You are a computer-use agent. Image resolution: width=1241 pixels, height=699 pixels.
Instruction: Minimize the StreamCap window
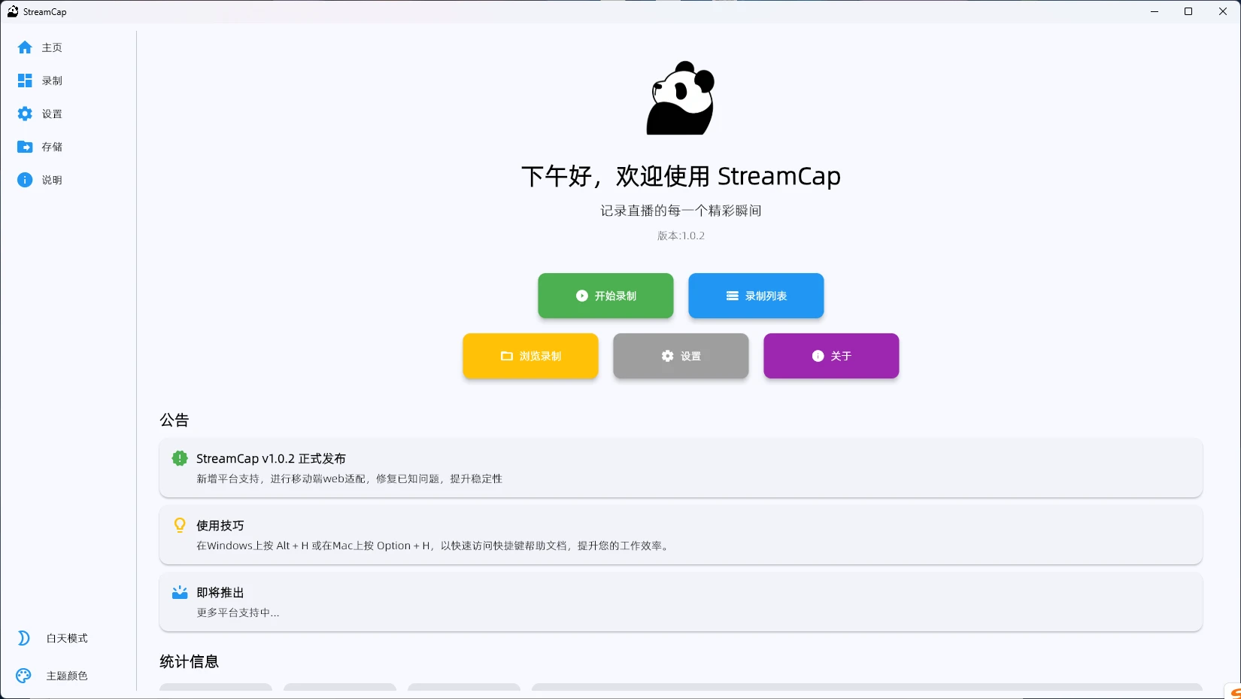point(1155,11)
